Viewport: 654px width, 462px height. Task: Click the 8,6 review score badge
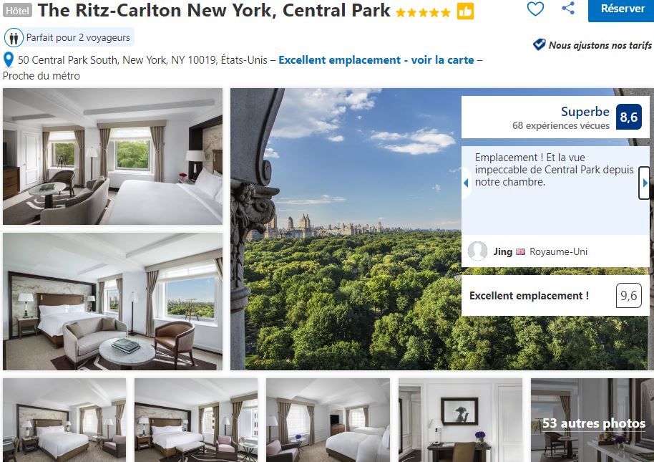click(628, 117)
